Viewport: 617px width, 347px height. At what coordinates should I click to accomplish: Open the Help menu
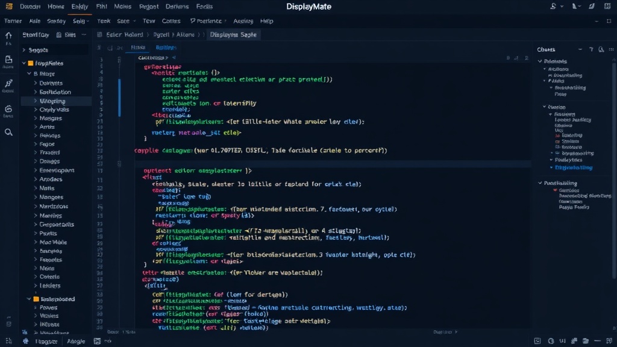(x=266, y=21)
